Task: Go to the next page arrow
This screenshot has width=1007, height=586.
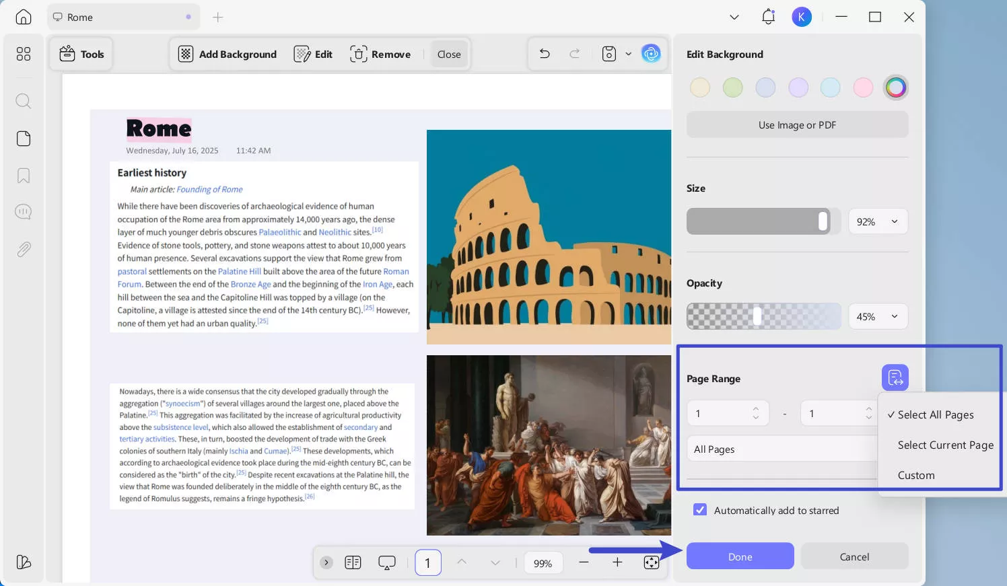Action: coord(495,562)
